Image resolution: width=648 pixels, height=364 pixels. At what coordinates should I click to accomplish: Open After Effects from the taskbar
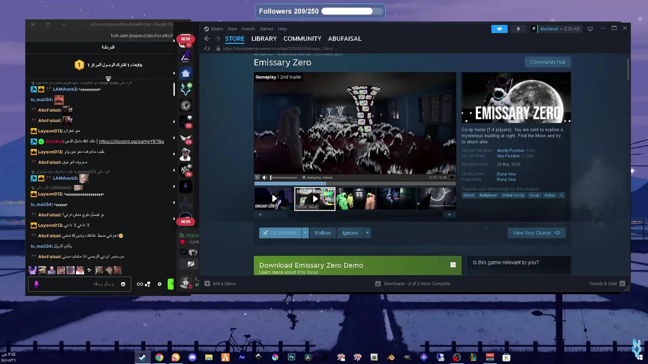click(x=242, y=357)
